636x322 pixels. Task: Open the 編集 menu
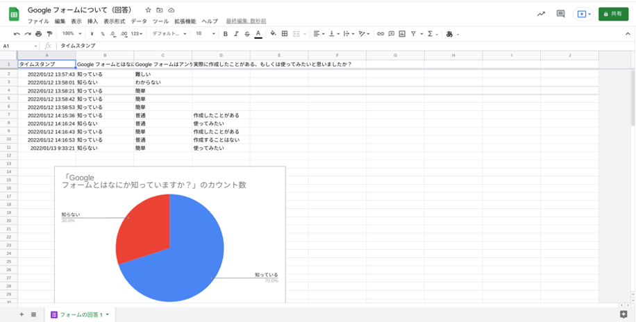pyautogui.click(x=60, y=22)
